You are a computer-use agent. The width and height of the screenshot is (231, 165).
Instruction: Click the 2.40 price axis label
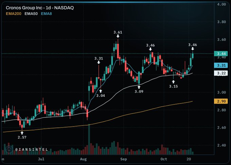pyautogui.click(x=221, y=145)
